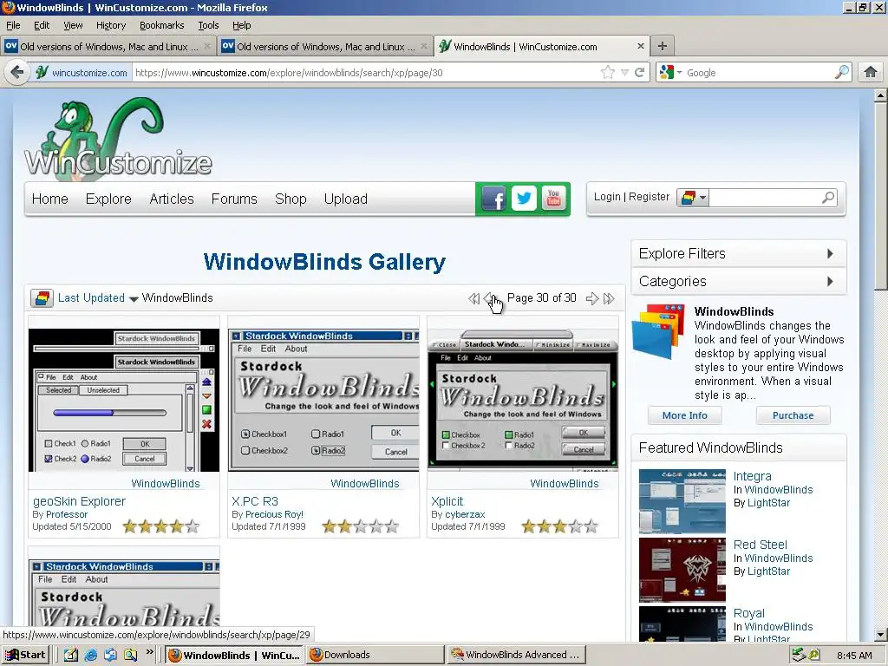Click the WindowBlinds product box icon

[659, 331]
